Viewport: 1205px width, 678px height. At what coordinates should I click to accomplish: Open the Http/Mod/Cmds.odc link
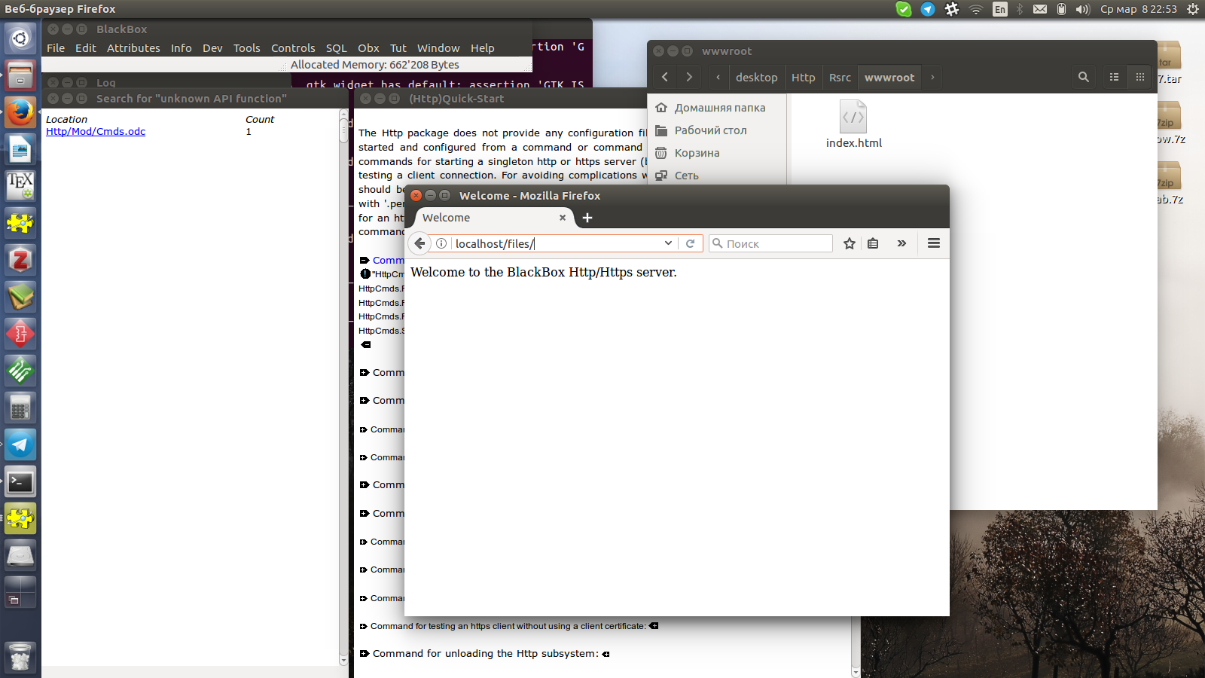[x=96, y=132]
